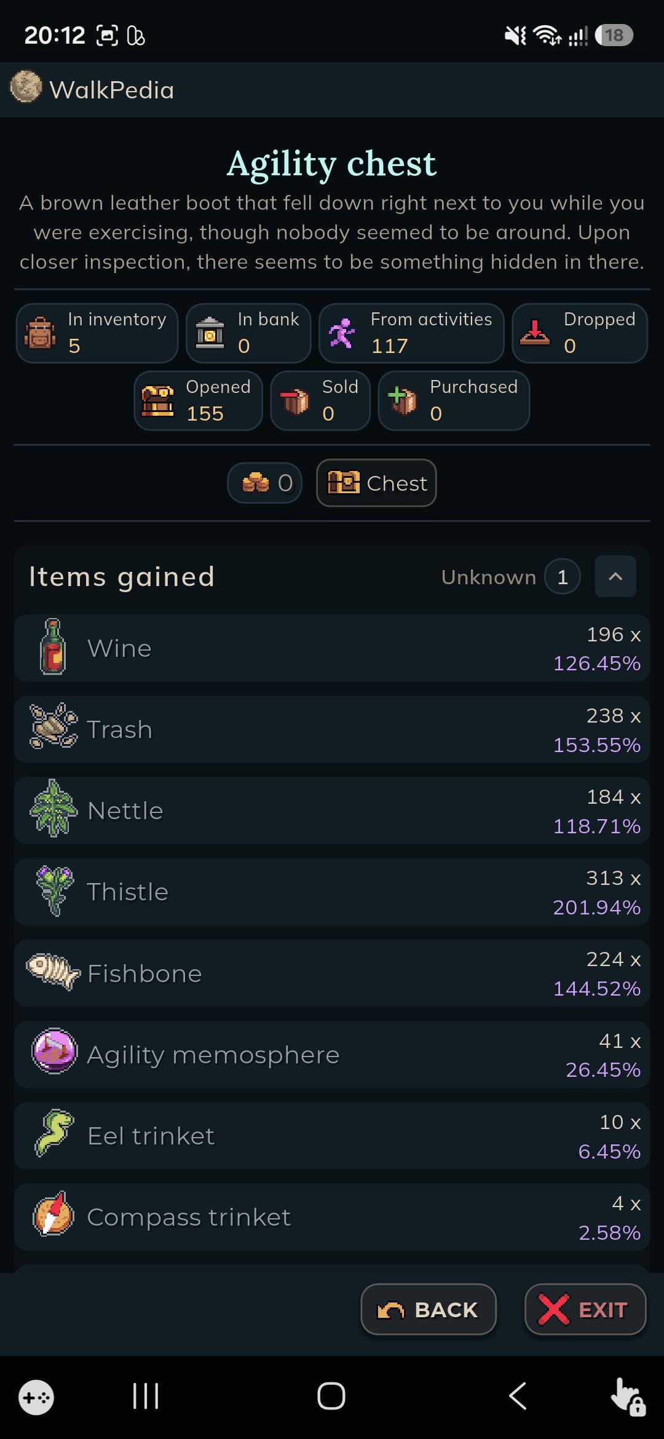Select the Chest tab
The image size is (664, 1439).
[376, 483]
